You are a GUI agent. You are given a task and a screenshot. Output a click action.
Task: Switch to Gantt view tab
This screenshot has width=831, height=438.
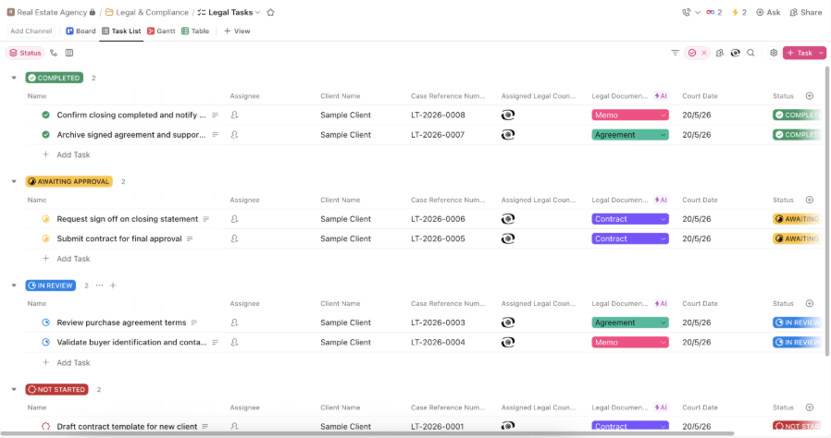(161, 31)
